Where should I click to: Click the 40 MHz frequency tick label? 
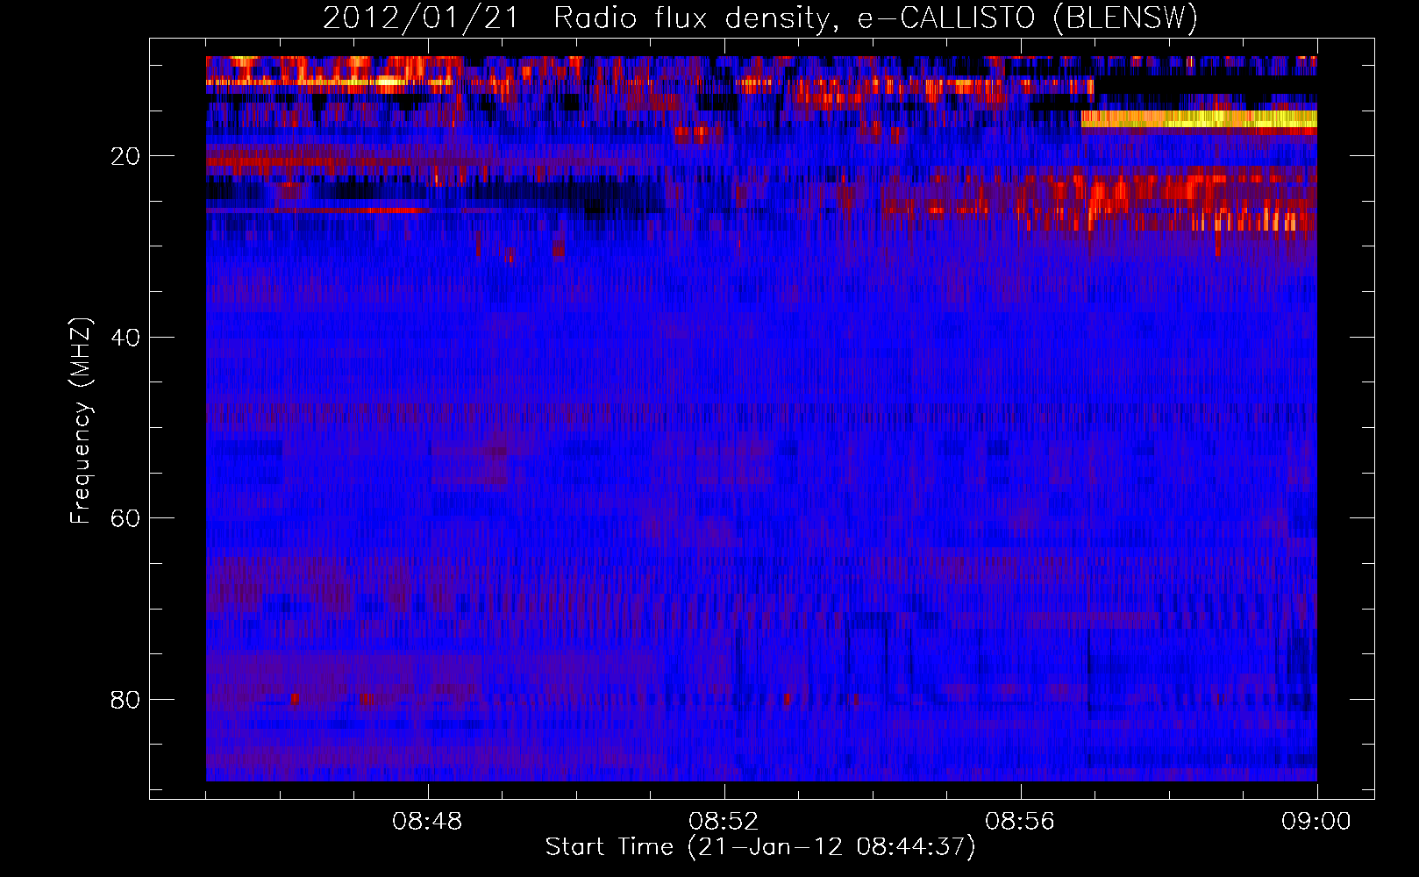[x=126, y=338]
